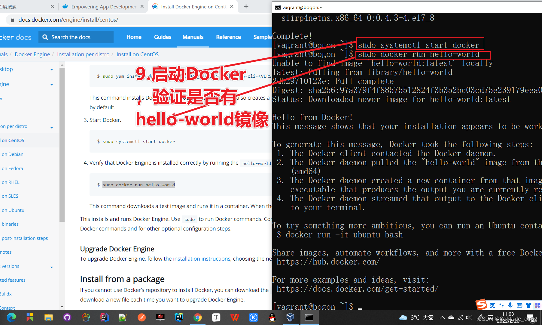The width and height of the screenshot is (542, 325).
Task: Click the browser address bar URL
Action: coord(69,20)
